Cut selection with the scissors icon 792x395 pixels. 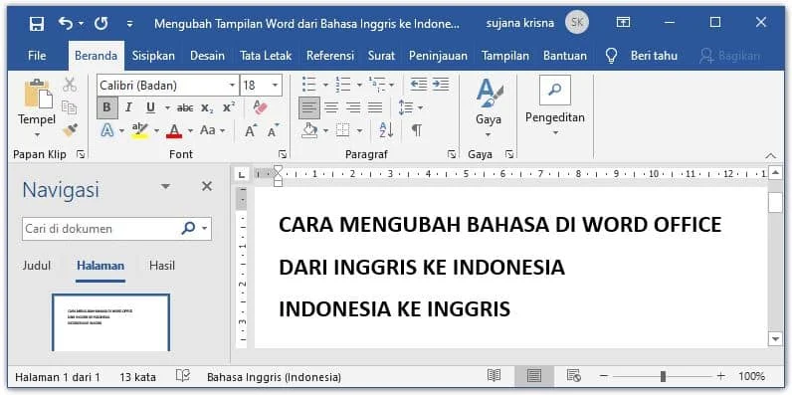(70, 85)
